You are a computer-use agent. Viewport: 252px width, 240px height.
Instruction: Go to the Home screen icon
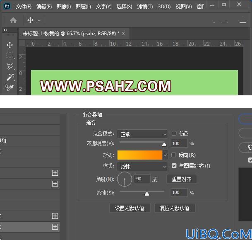[13, 20]
